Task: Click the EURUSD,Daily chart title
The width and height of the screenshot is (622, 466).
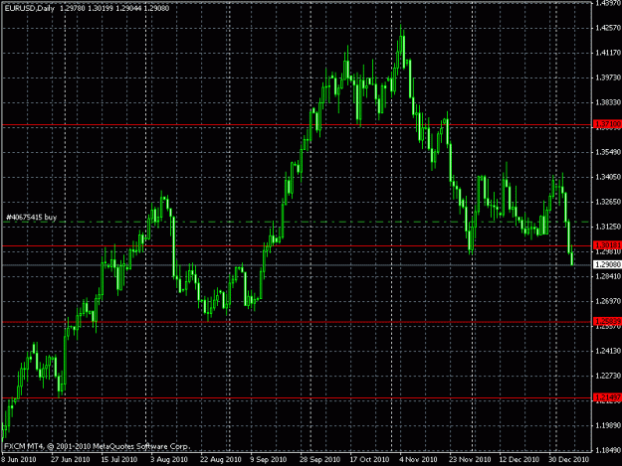Action: point(29,8)
